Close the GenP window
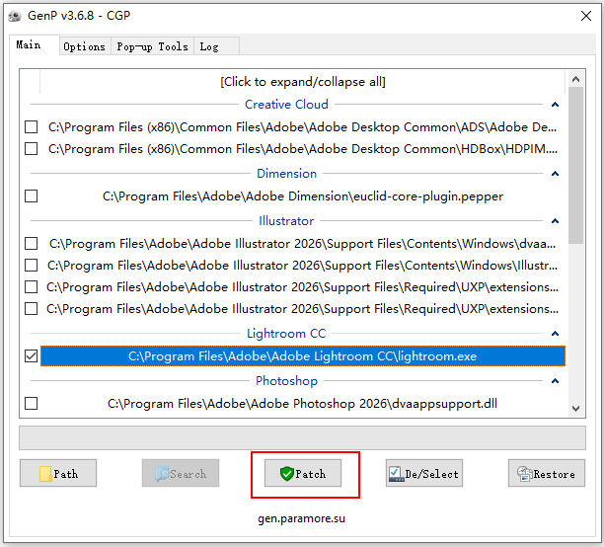 [x=586, y=16]
